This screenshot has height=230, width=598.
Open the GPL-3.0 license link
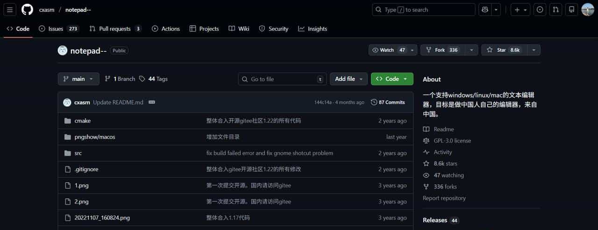coord(447,140)
